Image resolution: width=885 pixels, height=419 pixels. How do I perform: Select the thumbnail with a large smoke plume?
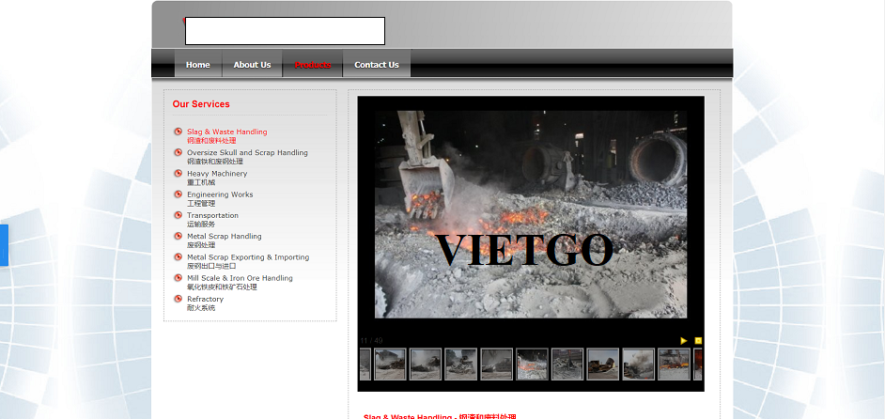638,365
